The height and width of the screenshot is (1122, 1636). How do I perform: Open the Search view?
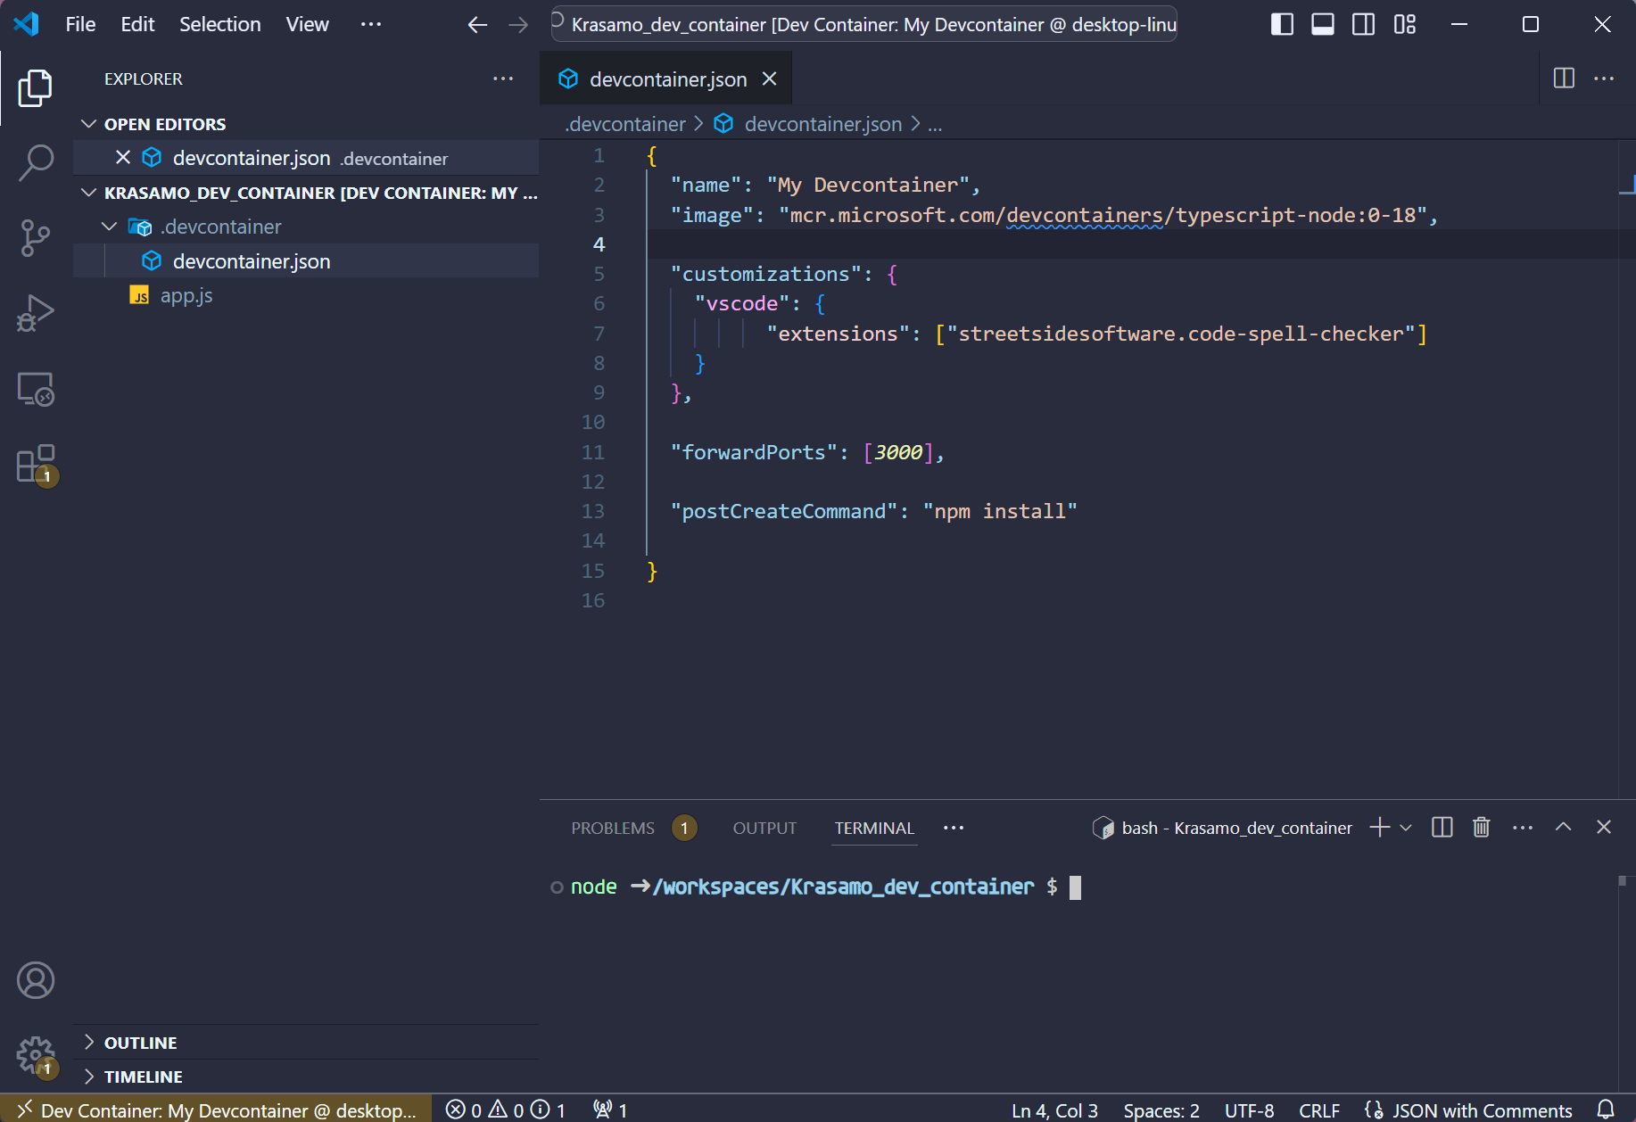coord(36,163)
